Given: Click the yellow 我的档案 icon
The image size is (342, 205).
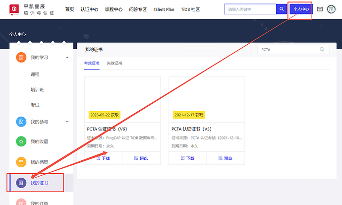Looking at the screenshot, I should (21, 162).
